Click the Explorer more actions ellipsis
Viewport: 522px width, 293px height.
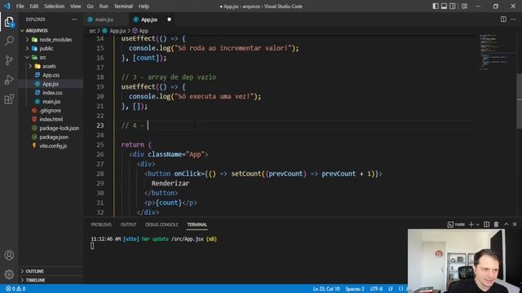click(x=74, y=20)
